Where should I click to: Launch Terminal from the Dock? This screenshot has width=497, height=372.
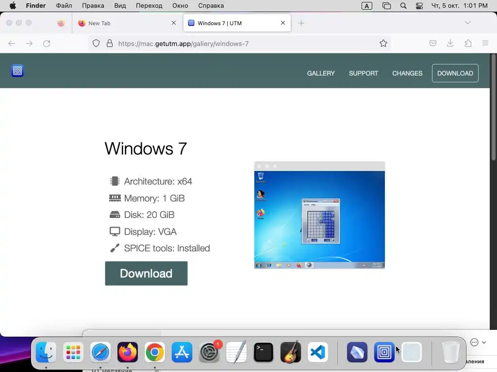264,352
